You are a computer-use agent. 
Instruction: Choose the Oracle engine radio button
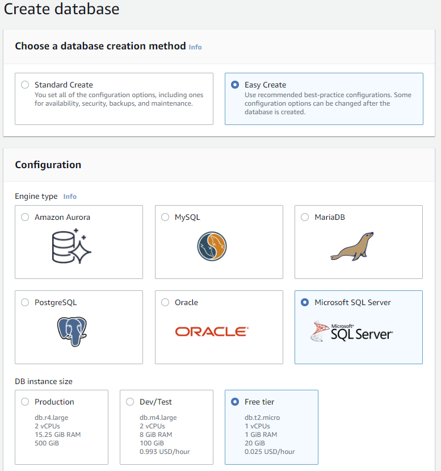pyautogui.click(x=165, y=302)
